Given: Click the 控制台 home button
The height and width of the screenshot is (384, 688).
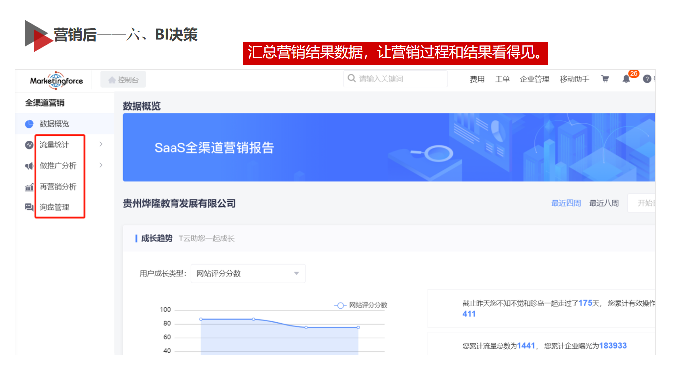Looking at the screenshot, I should [123, 80].
